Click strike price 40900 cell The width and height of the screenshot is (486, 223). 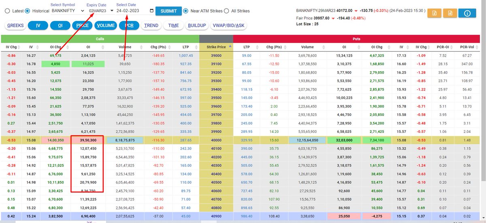[216, 217]
